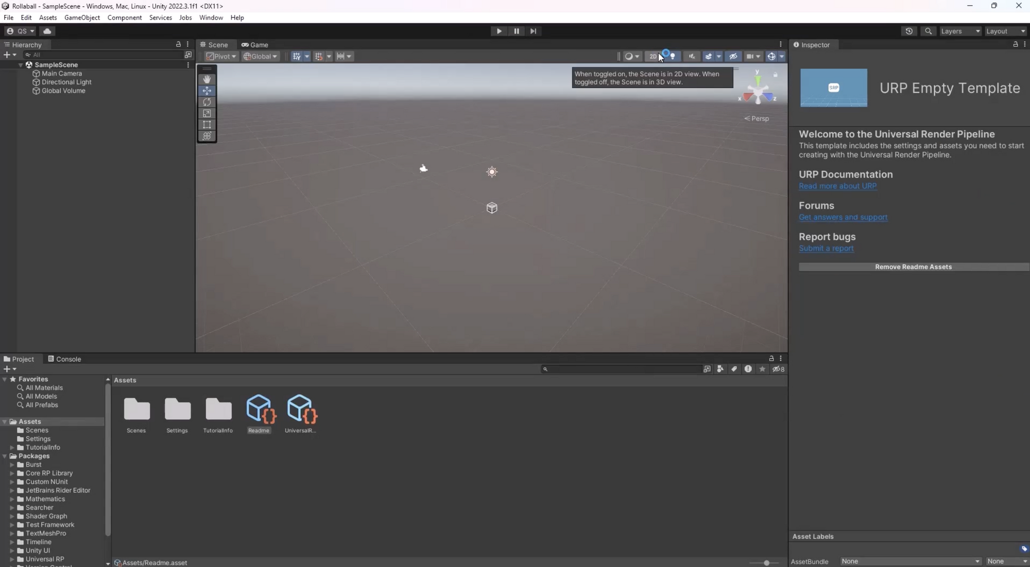The image size is (1030, 567).
Task: Toggle scene visibility hidden-objects icon
Action: [733, 57]
